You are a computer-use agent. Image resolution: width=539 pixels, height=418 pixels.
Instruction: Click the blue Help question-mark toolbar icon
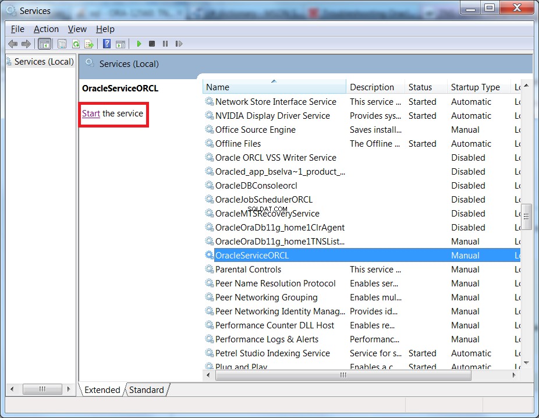tap(107, 44)
